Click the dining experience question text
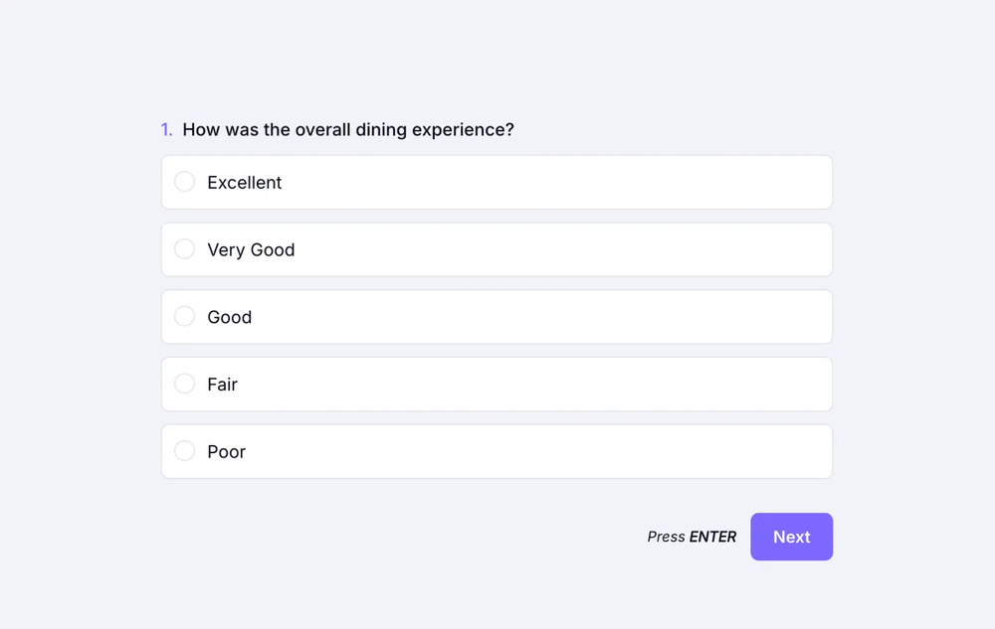This screenshot has width=995, height=629. [348, 129]
